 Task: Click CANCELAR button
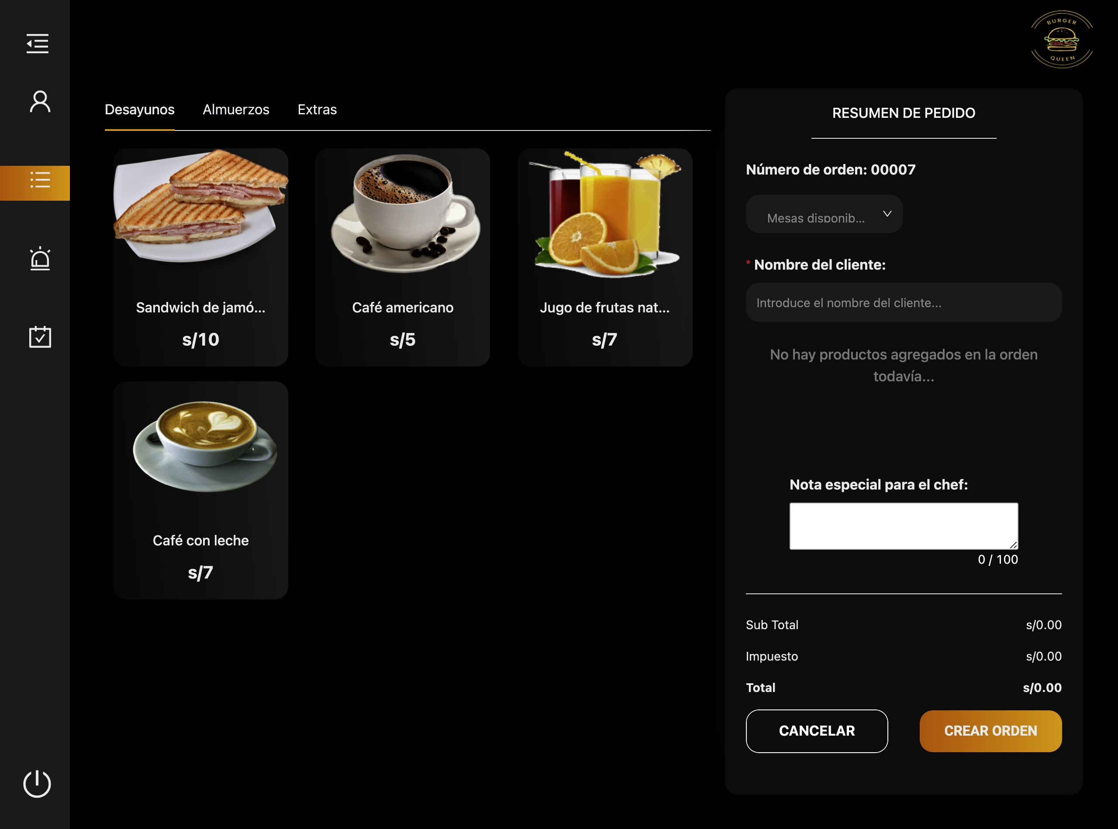click(817, 730)
